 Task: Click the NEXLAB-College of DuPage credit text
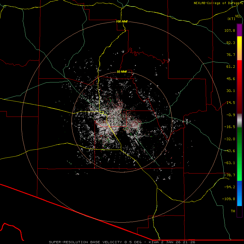coord(218,3)
